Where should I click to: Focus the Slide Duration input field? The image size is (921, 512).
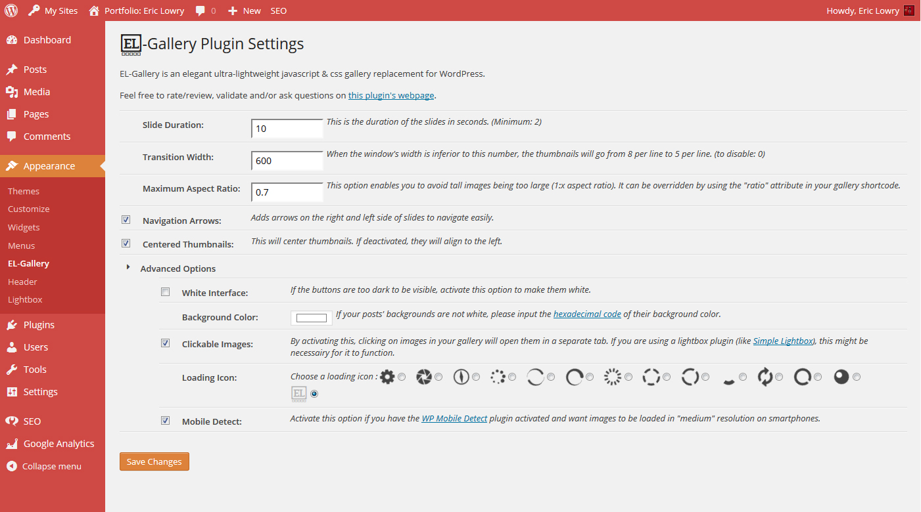click(287, 128)
